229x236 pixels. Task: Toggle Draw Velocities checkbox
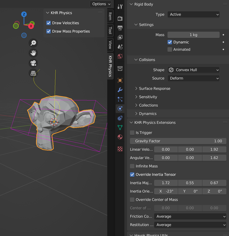[49, 23]
